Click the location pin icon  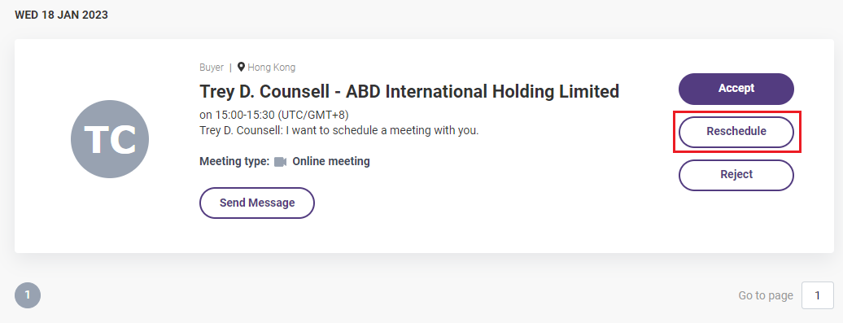[x=242, y=68]
